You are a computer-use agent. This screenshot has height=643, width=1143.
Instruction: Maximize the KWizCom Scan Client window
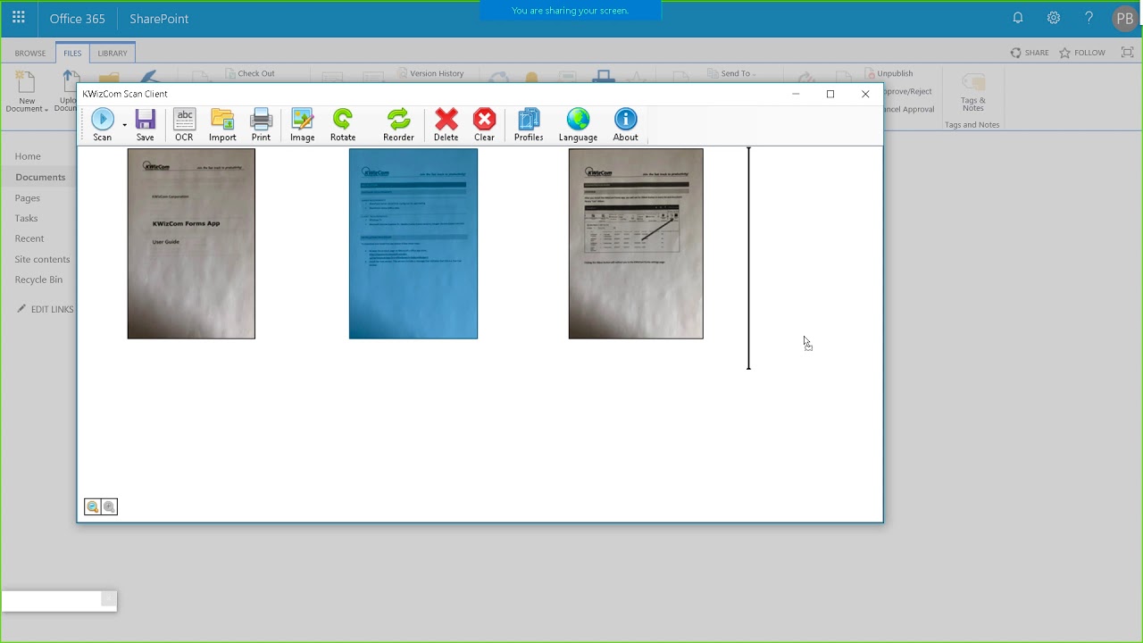(830, 94)
